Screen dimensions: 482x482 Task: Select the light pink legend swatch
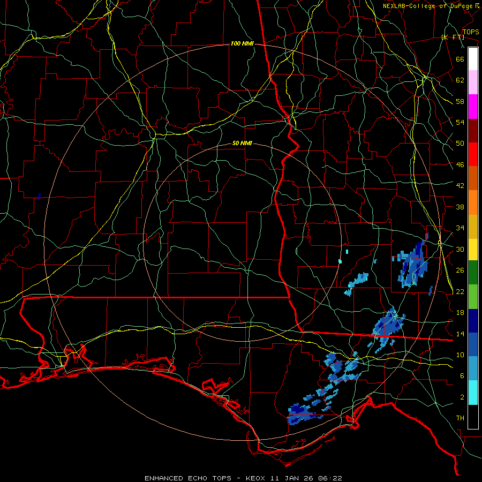[473, 82]
